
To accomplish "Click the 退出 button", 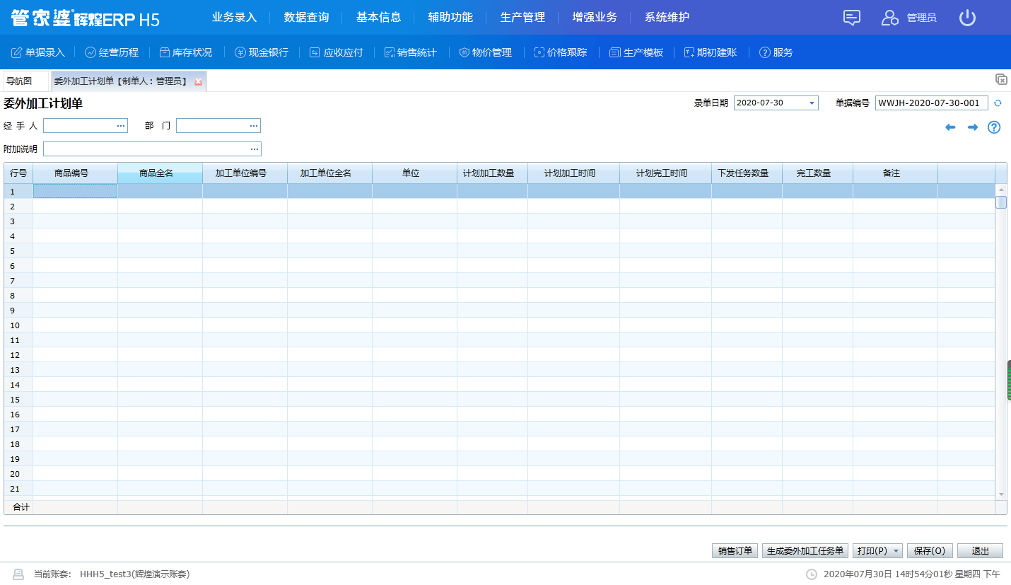I will 980,551.
